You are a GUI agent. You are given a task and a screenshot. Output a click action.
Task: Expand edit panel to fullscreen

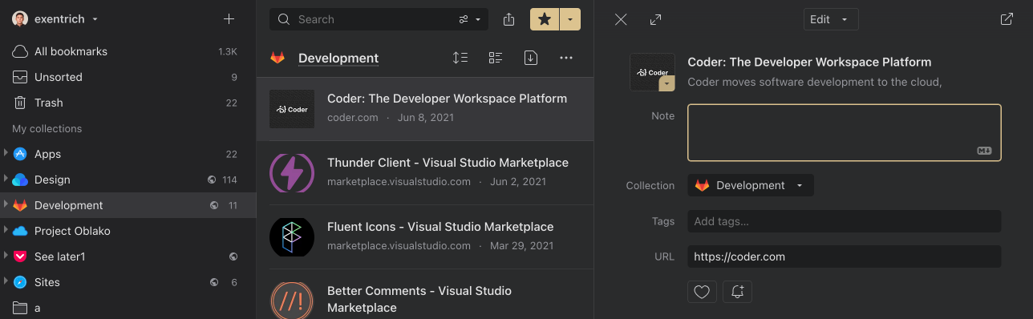pyautogui.click(x=655, y=19)
